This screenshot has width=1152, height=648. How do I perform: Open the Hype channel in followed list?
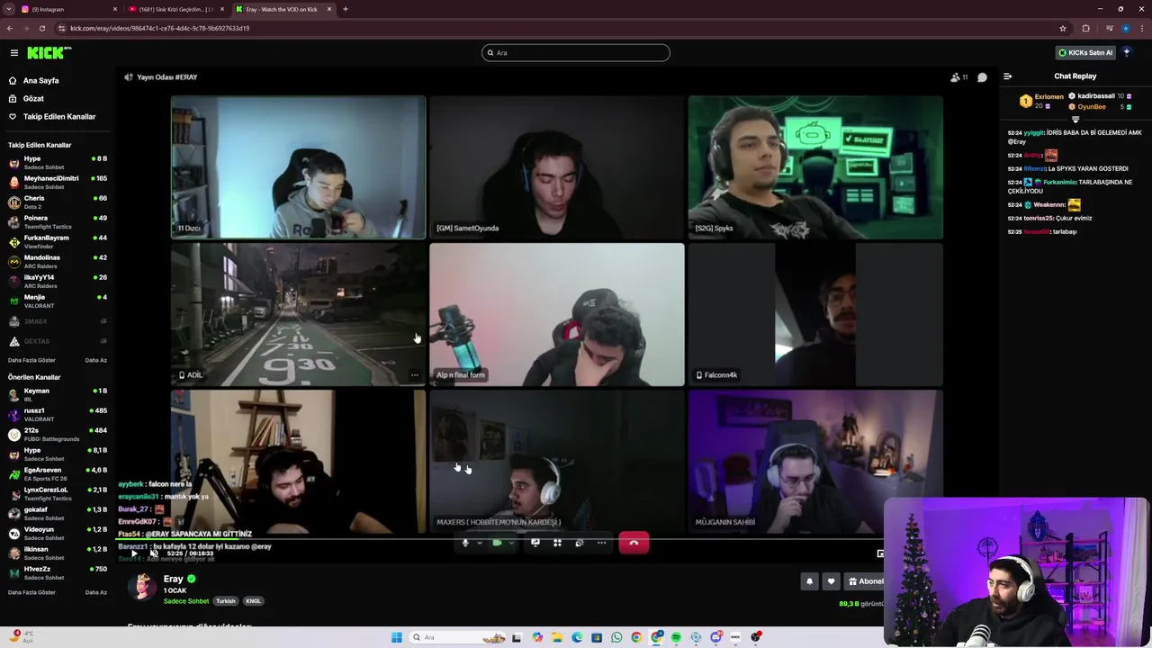click(x=58, y=162)
